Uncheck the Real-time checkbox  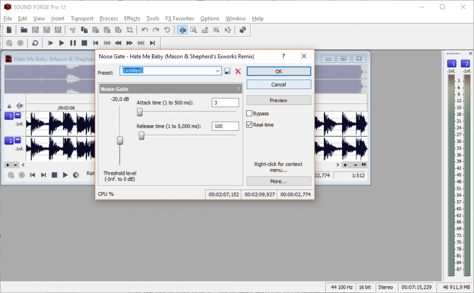coord(250,125)
